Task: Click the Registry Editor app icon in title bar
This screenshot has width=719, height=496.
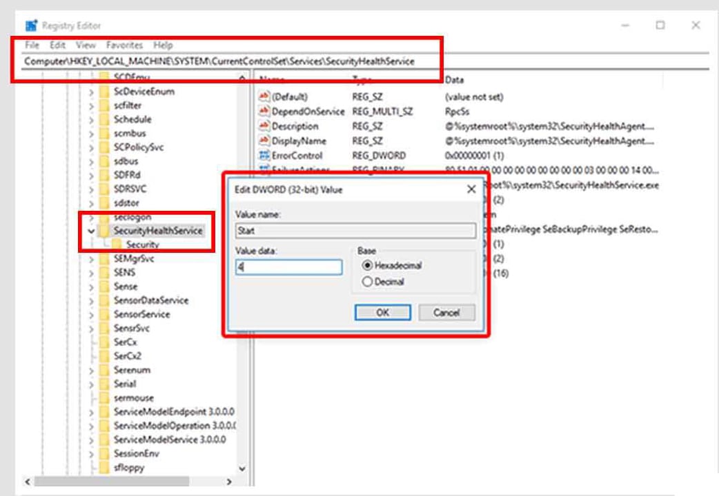Action: (31, 25)
